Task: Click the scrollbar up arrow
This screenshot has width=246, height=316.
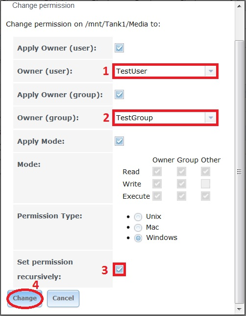Action: [x=239, y=6]
